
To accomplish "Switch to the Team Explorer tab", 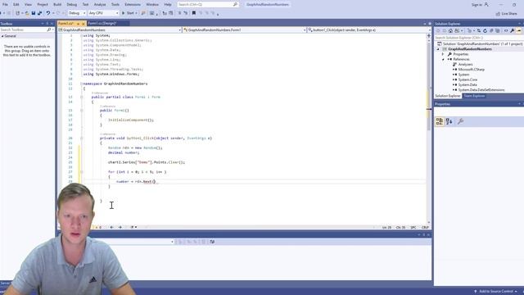I will (474, 96).
